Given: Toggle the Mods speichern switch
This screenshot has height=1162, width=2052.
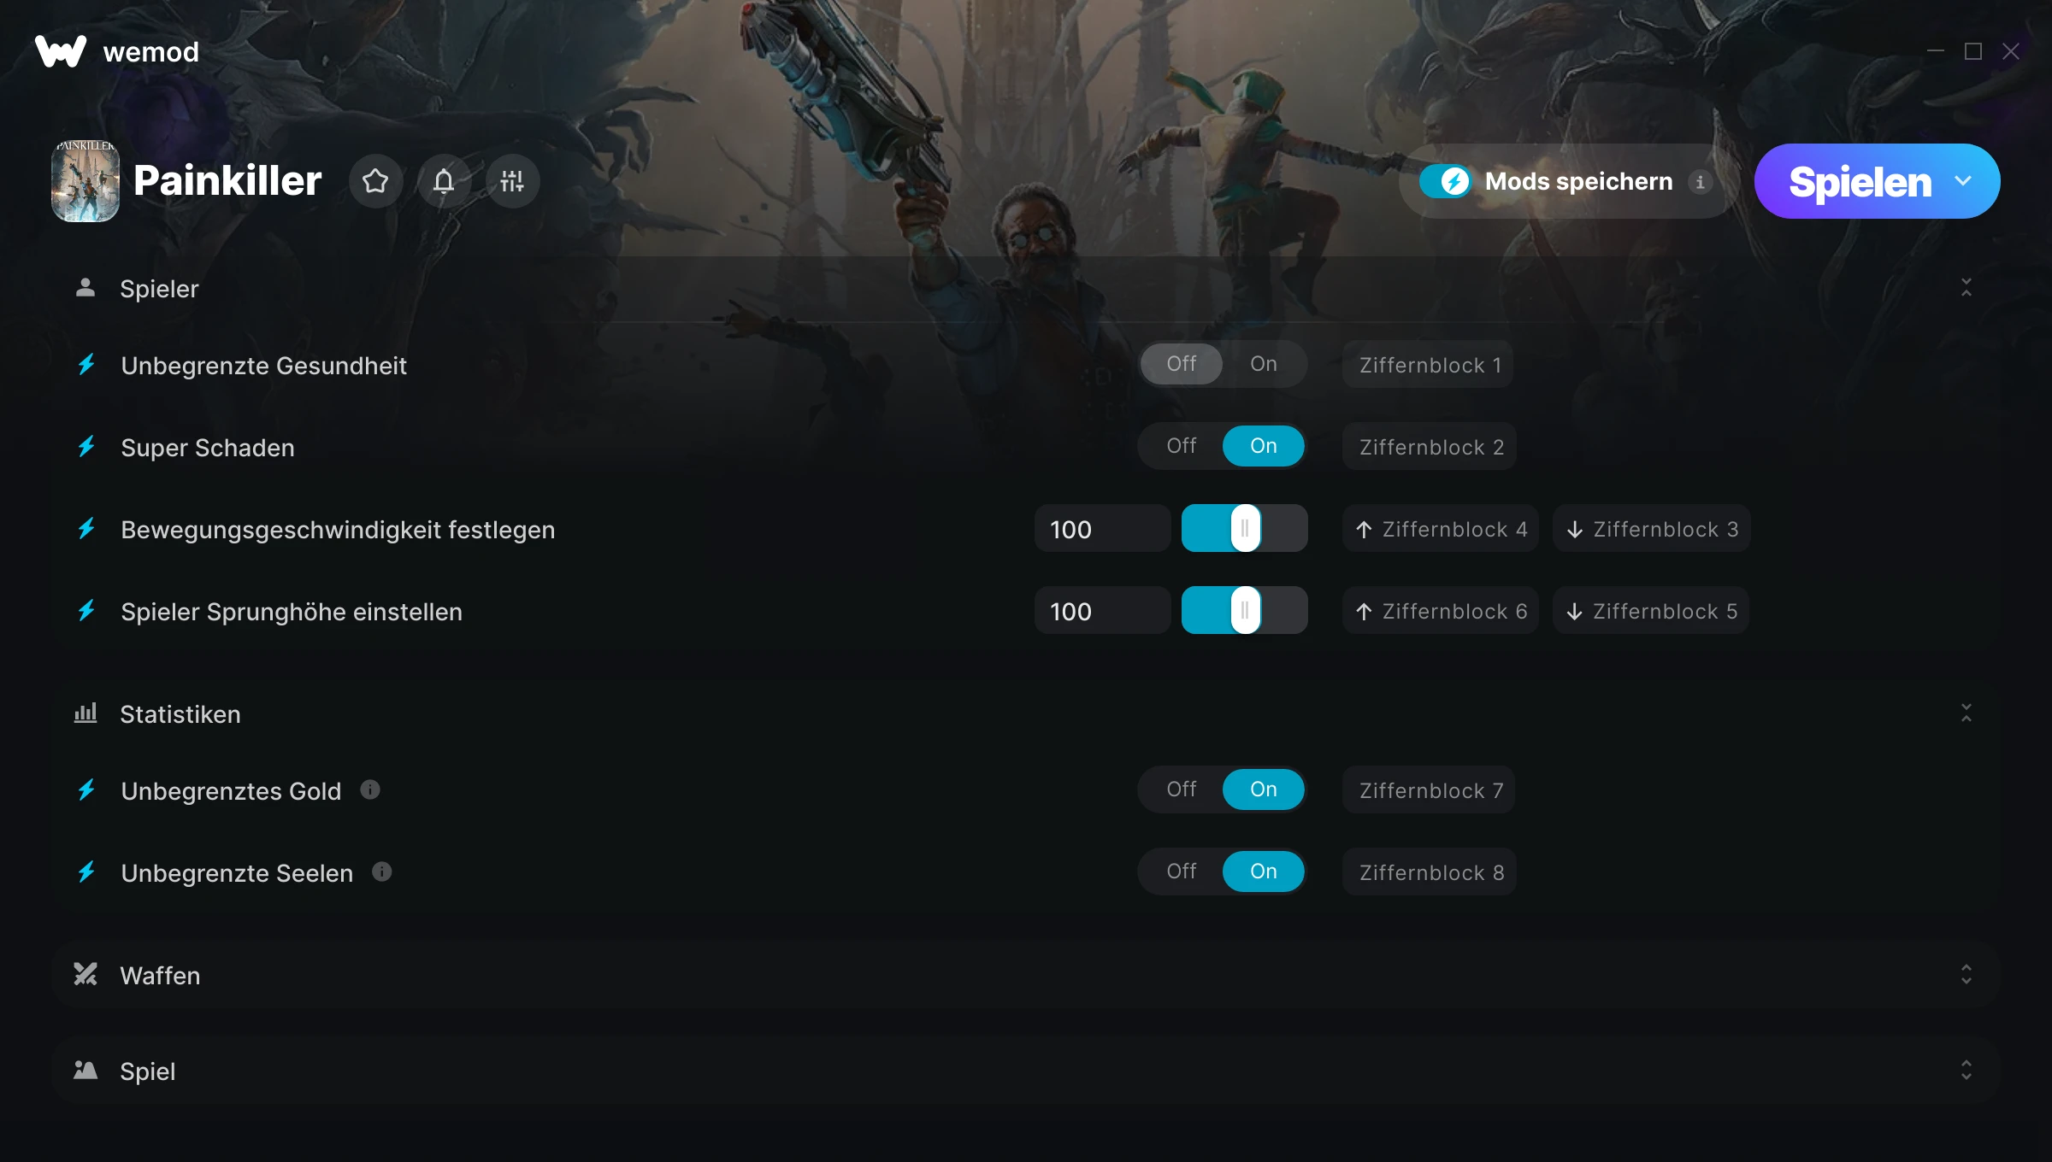Looking at the screenshot, I should point(1446,181).
